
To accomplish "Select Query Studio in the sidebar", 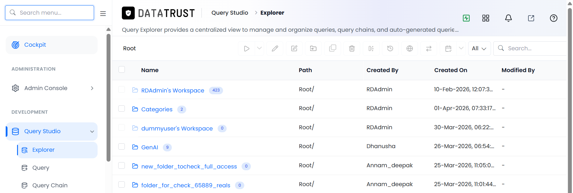I will (x=51, y=131).
